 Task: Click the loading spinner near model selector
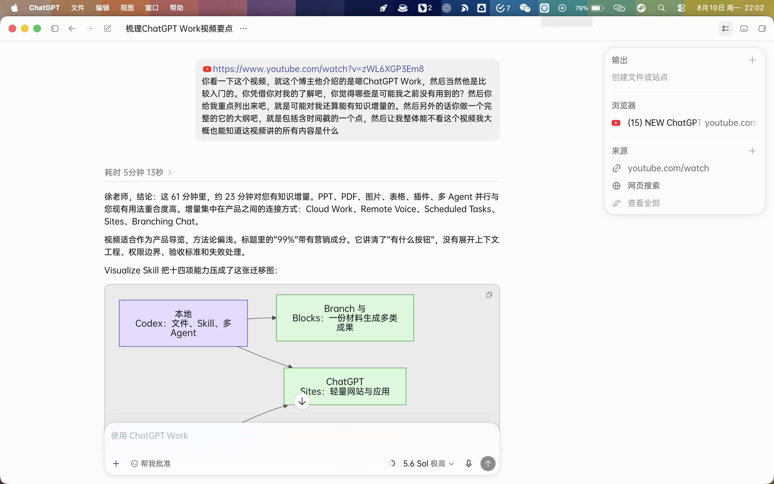click(x=392, y=463)
